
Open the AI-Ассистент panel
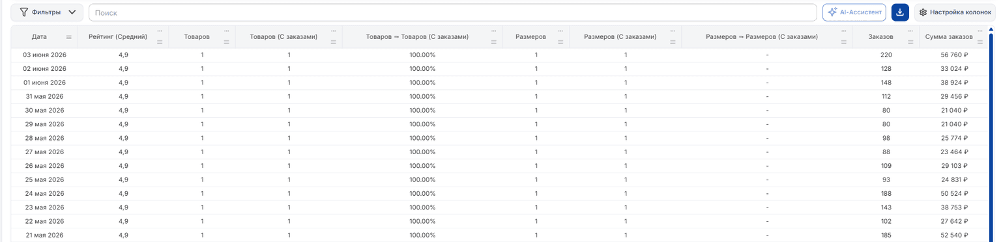tap(854, 12)
